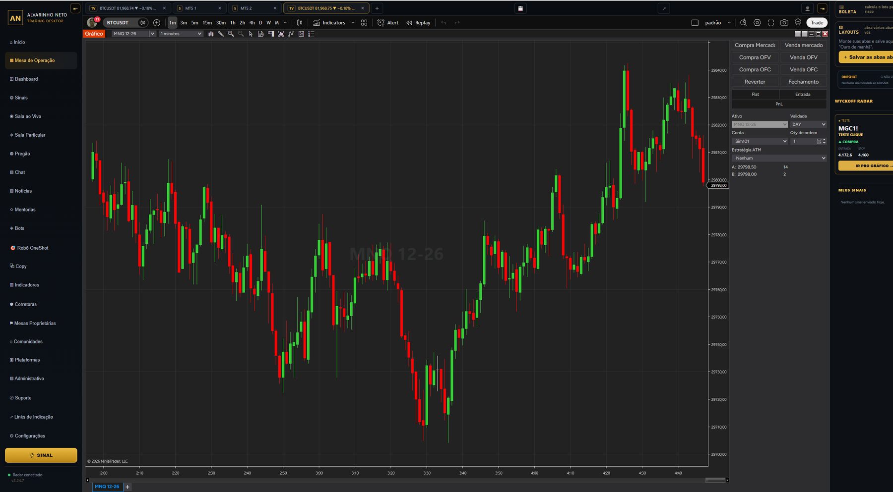Click the Compra Mercado button
The width and height of the screenshot is (893, 492).
(x=755, y=45)
